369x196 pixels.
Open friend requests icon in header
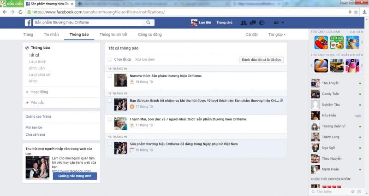point(244,23)
